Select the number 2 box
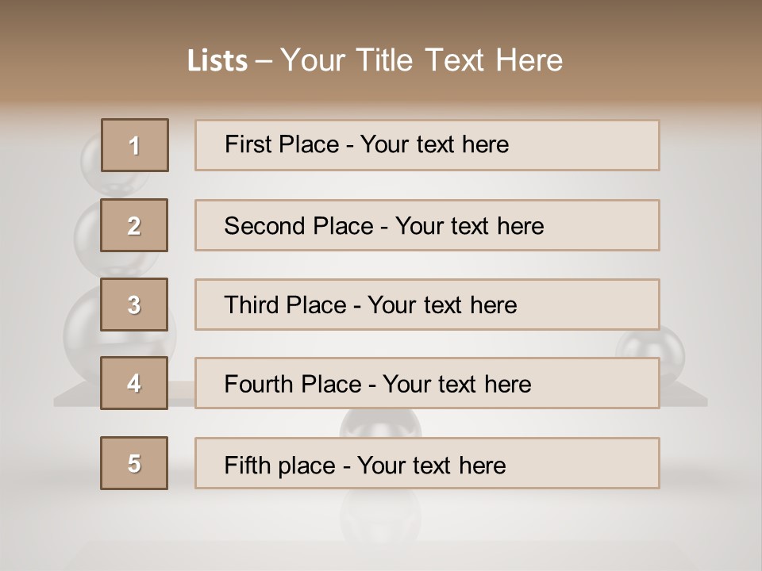762x571 pixels. click(135, 225)
